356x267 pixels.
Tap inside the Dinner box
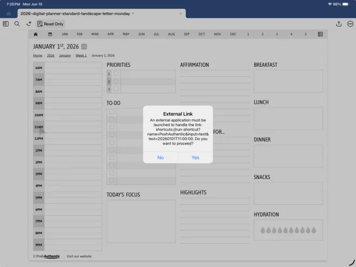click(x=288, y=156)
